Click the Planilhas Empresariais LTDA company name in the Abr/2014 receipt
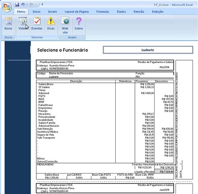 [x=56, y=62]
